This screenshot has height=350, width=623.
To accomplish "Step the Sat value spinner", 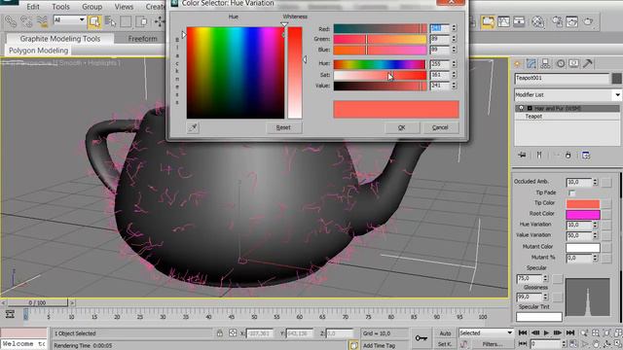I will tap(455, 75).
